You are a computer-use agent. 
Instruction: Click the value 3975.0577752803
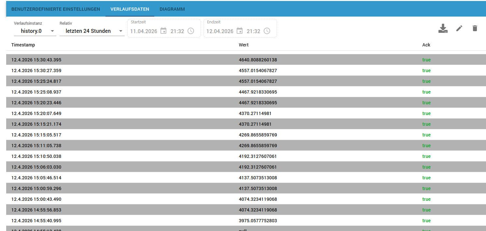[x=258, y=221]
